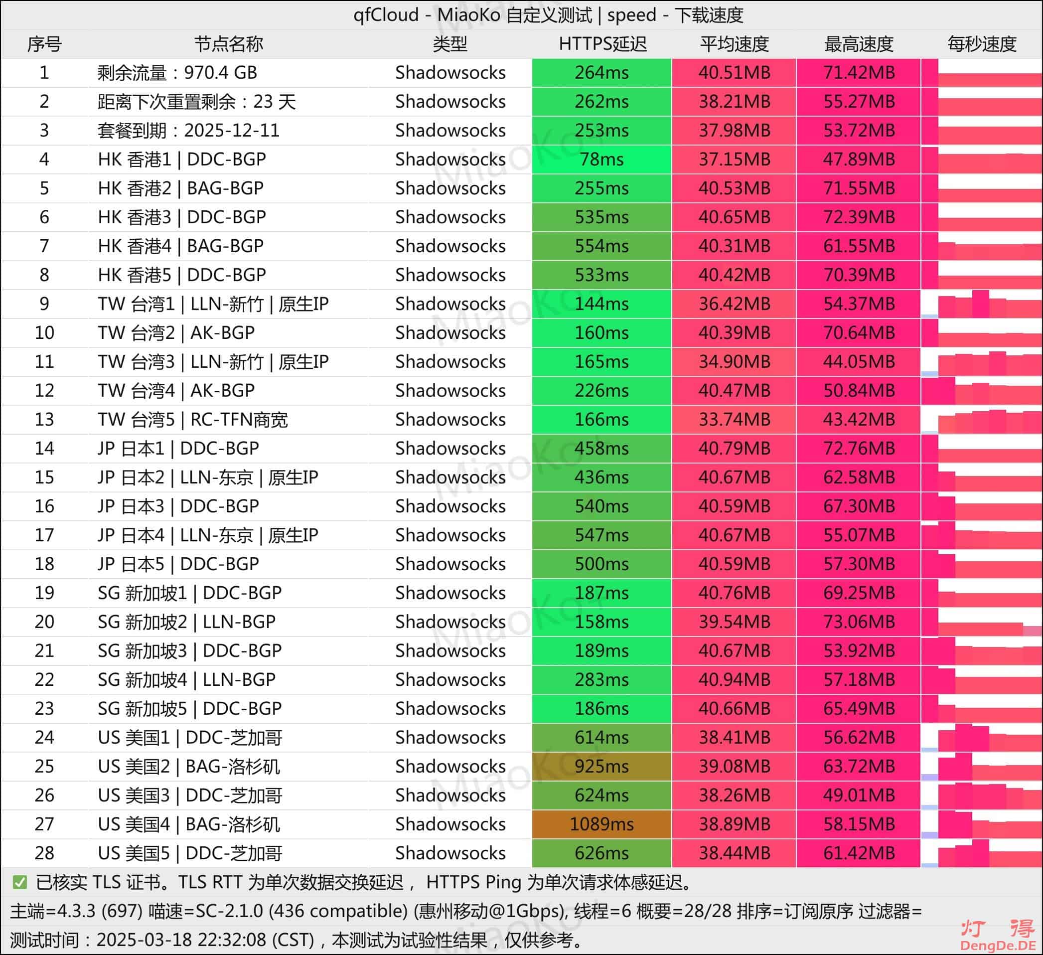The height and width of the screenshot is (955, 1043).
Task: Click the 节点名称 column header
Action: [x=228, y=44]
